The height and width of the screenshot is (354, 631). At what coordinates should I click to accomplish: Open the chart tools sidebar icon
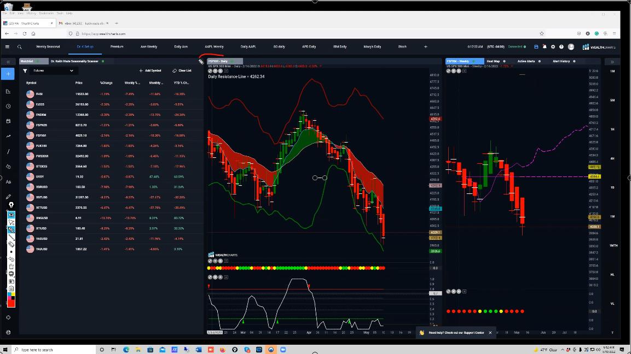coord(8,91)
